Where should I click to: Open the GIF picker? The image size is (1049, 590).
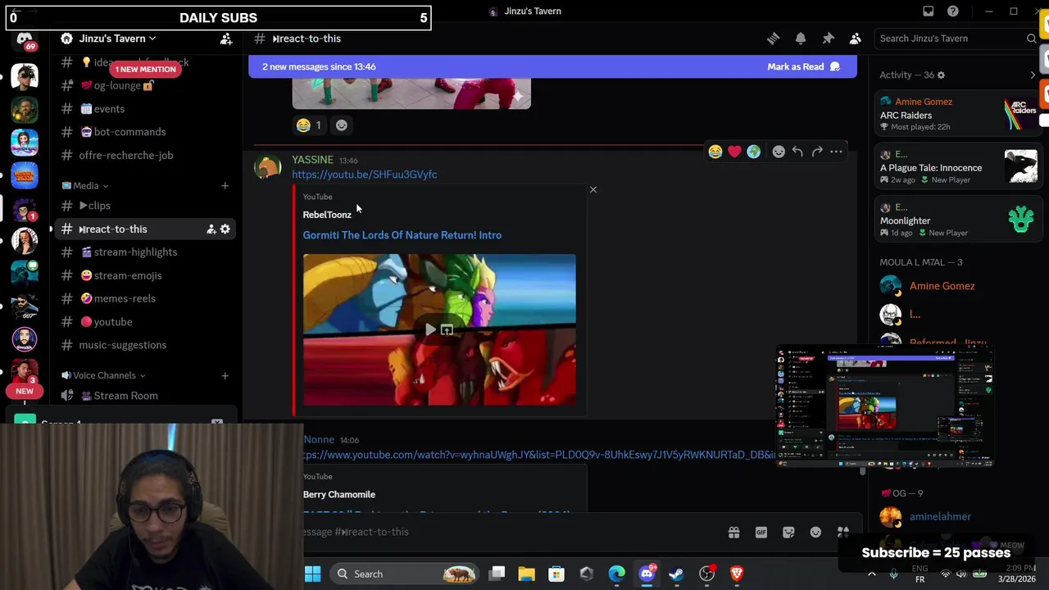point(761,533)
